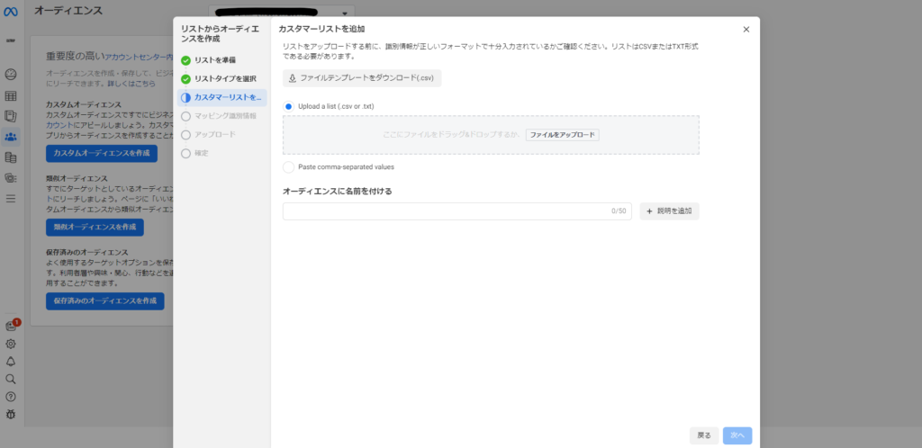Go to the リストを準備 step
922x448 pixels.
(x=214, y=60)
